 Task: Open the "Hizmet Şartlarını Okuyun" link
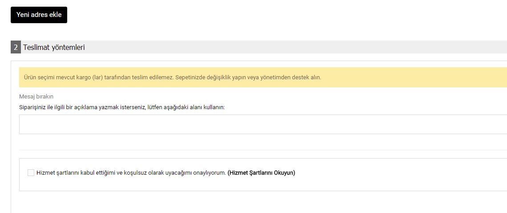[261, 173]
